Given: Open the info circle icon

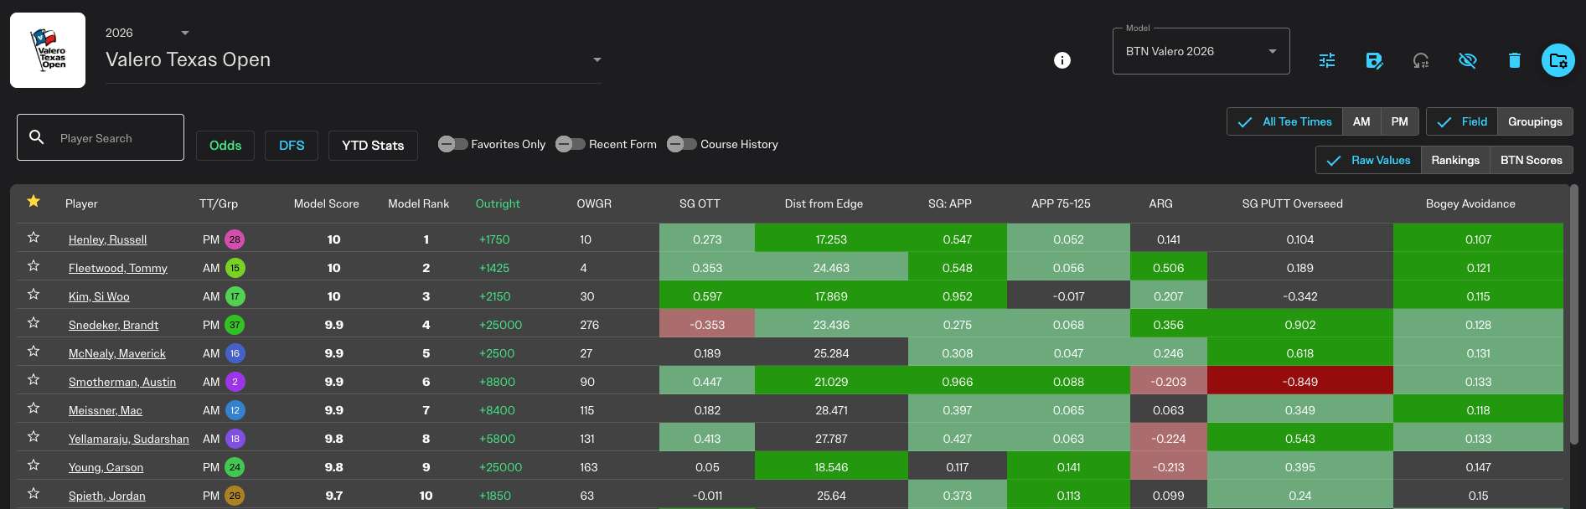Looking at the screenshot, I should click(x=1062, y=60).
